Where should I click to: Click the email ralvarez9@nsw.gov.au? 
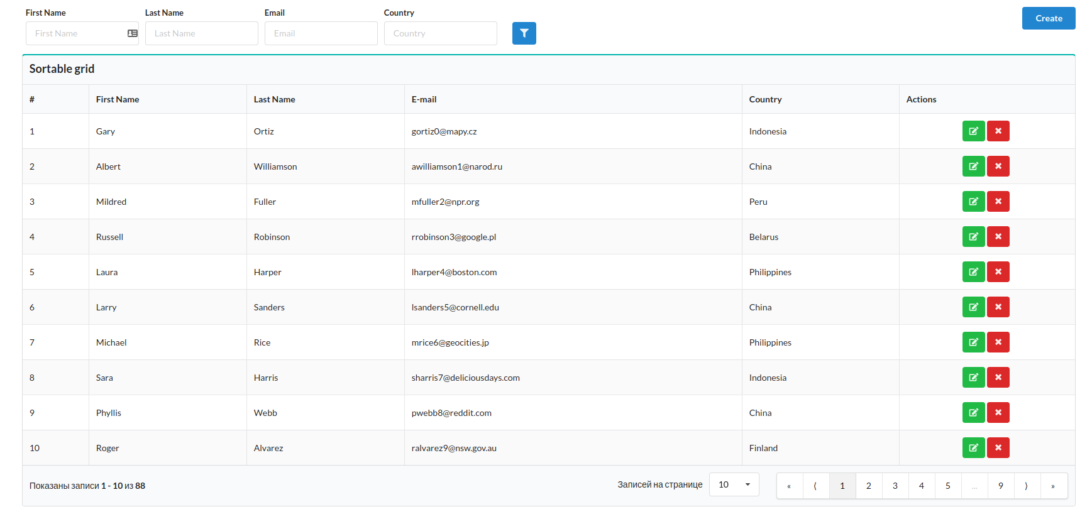click(454, 448)
